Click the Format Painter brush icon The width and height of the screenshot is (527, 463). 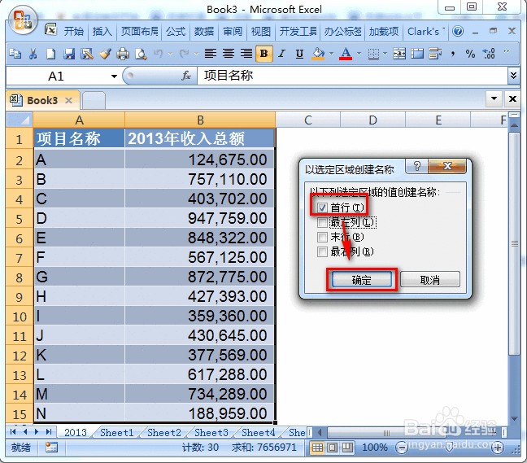tap(105, 54)
